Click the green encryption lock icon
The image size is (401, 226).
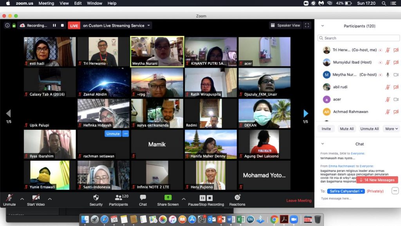coord(14,25)
